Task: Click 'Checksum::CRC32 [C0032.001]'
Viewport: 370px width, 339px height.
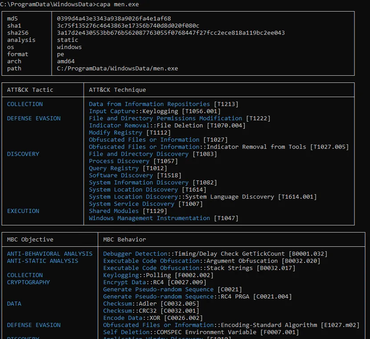Action: click(151, 310)
